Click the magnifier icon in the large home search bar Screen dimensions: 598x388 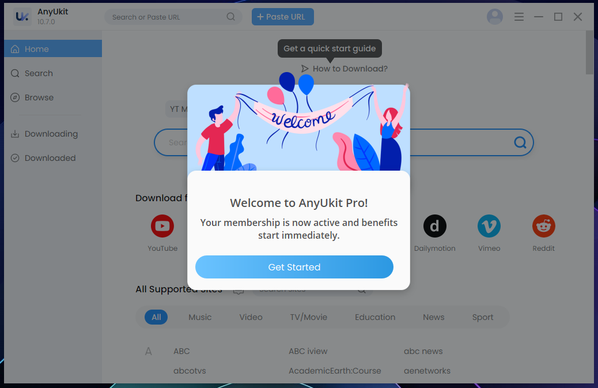[x=520, y=142]
